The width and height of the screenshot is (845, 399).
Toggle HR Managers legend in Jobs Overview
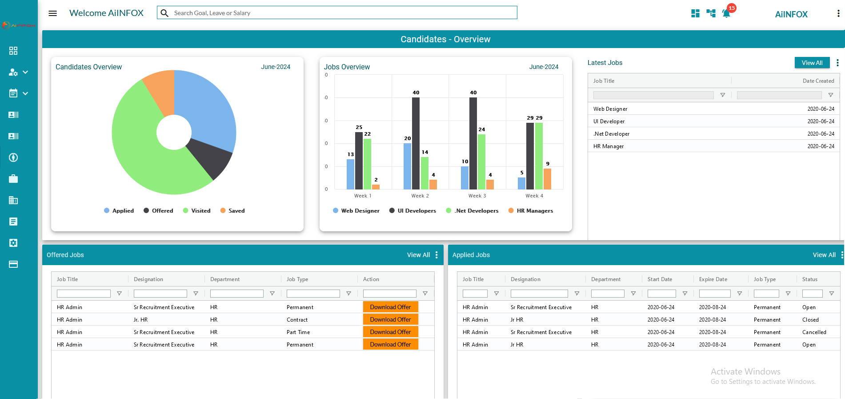click(x=531, y=211)
